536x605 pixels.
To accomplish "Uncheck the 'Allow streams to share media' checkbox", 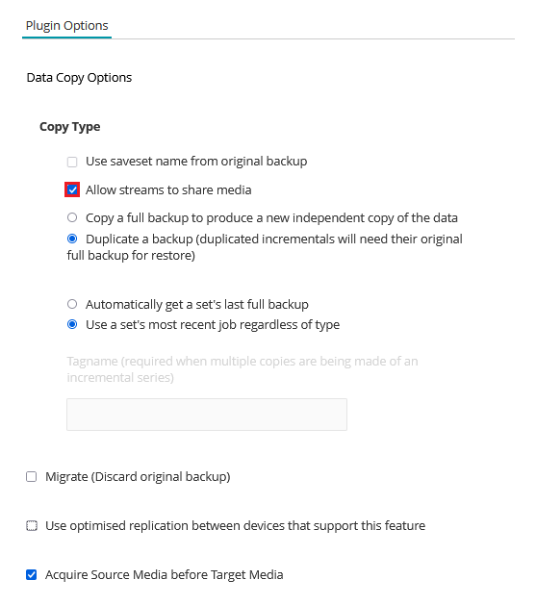I will coord(72,189).
